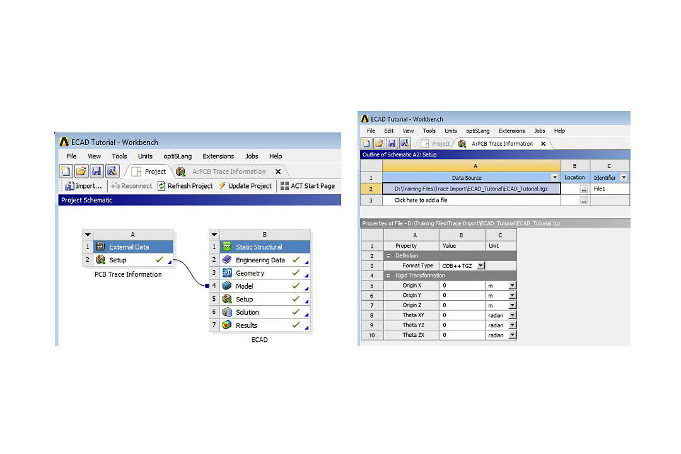
Task: Open Identifier column header dropdown
Action: [624, 177]
